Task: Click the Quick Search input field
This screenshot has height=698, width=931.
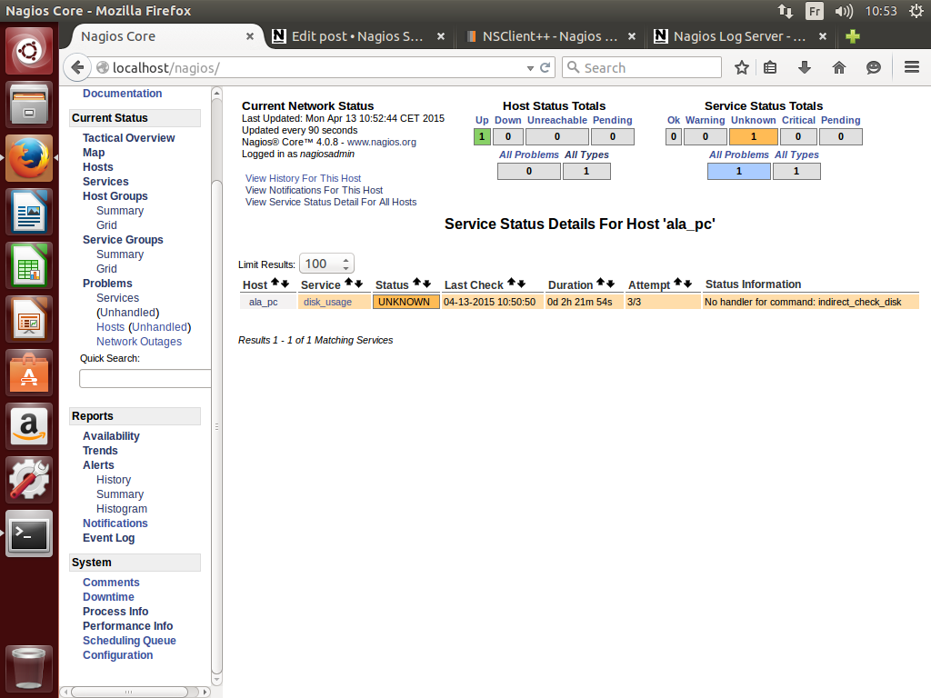Action: (x=145, y=378)
